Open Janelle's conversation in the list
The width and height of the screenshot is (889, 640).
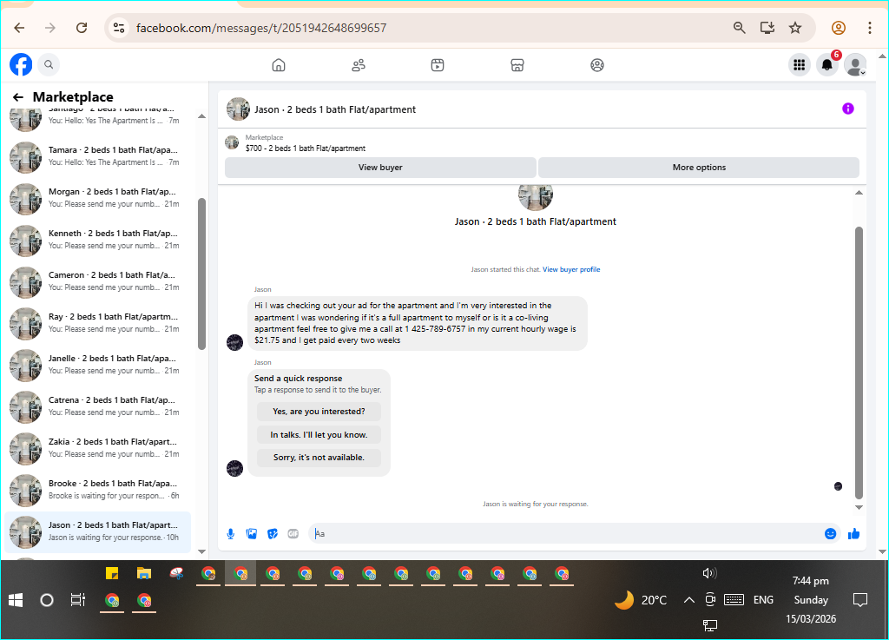[x=97, y=365]
